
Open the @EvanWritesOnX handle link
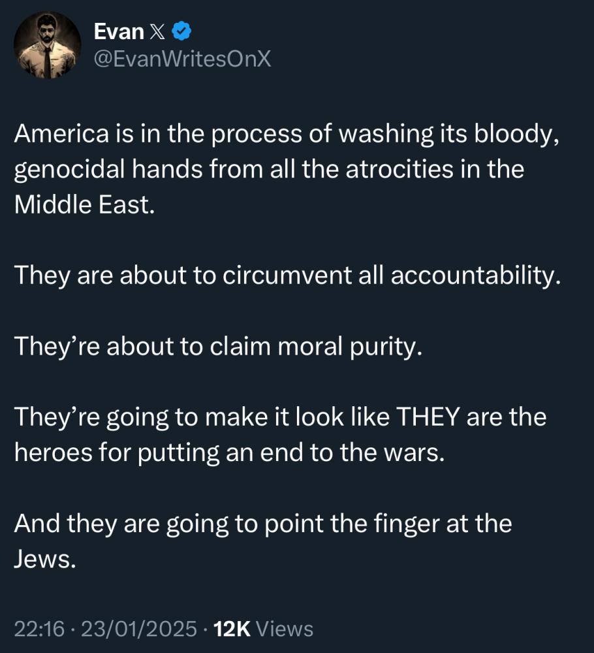182,59
